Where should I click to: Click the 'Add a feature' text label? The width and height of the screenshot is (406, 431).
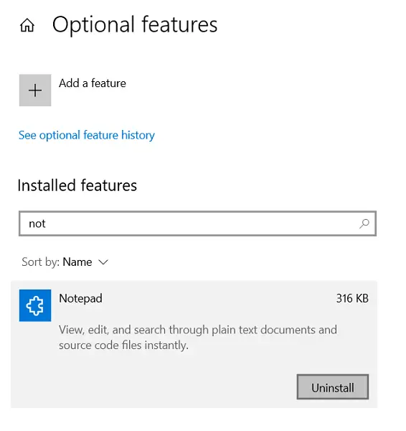[93, 83]
